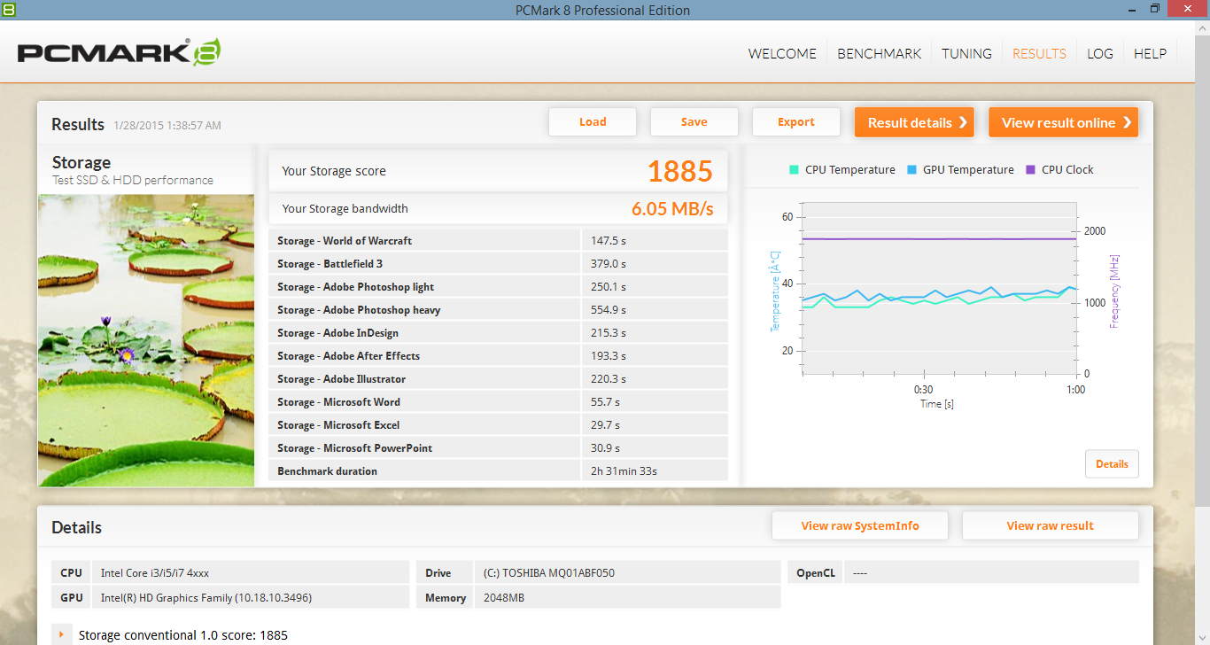Switch to the BENCHMARK tab
Viewport: 1210px width, 645px height.
point(880,53)
